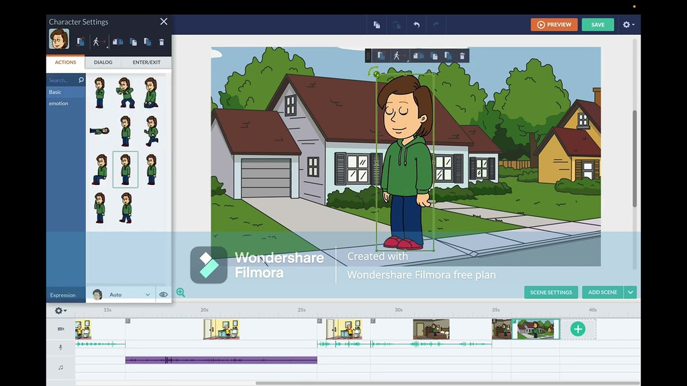Click the drag handle of the floating character toolbar

click(x=368, y=56)
